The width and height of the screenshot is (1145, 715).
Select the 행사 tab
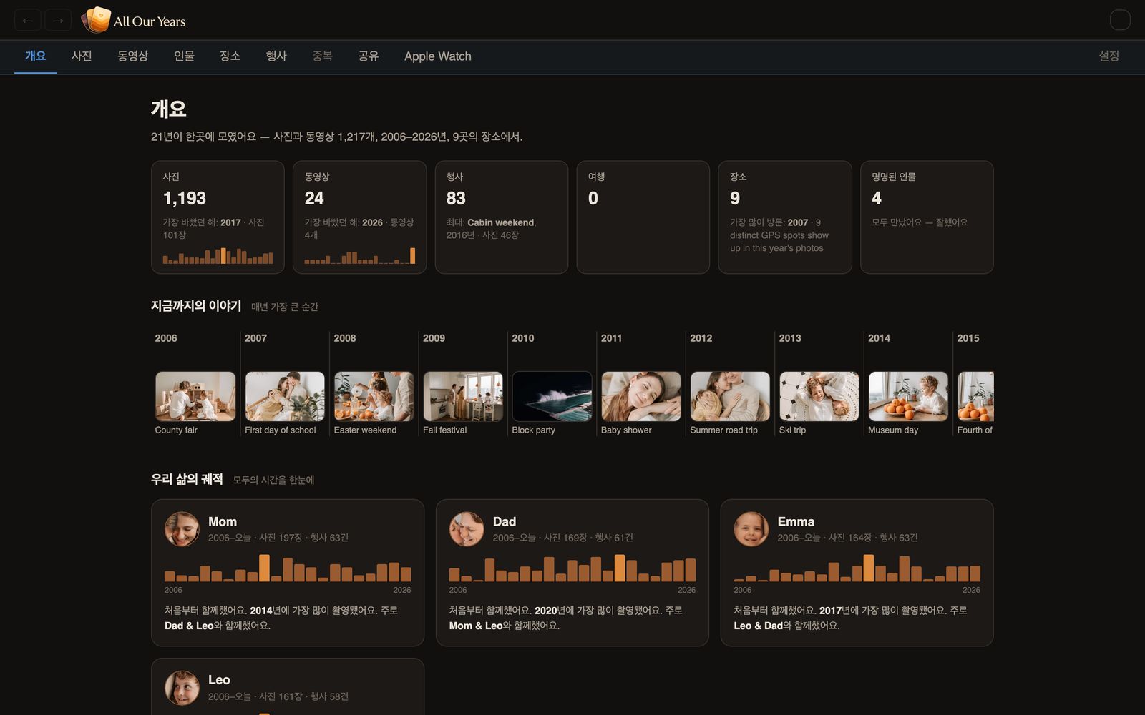tap(276, 56)
